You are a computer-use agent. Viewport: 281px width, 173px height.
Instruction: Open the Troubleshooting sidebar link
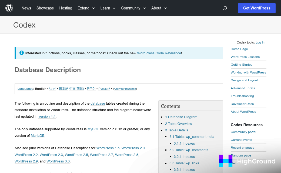[242, 96]
